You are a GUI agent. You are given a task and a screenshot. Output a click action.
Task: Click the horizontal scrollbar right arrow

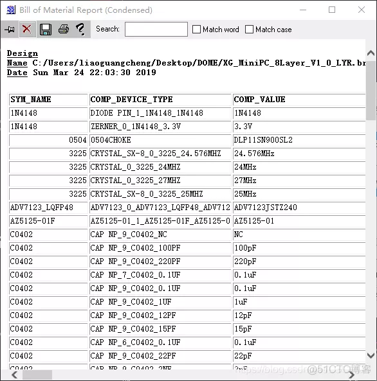coord(351,375)
